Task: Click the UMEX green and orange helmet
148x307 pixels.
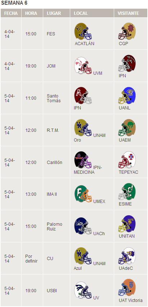Action: click(83, 194)
